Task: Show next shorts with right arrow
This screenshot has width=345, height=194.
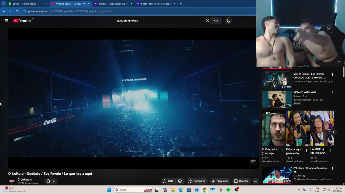Action: (x=333, y=132)
